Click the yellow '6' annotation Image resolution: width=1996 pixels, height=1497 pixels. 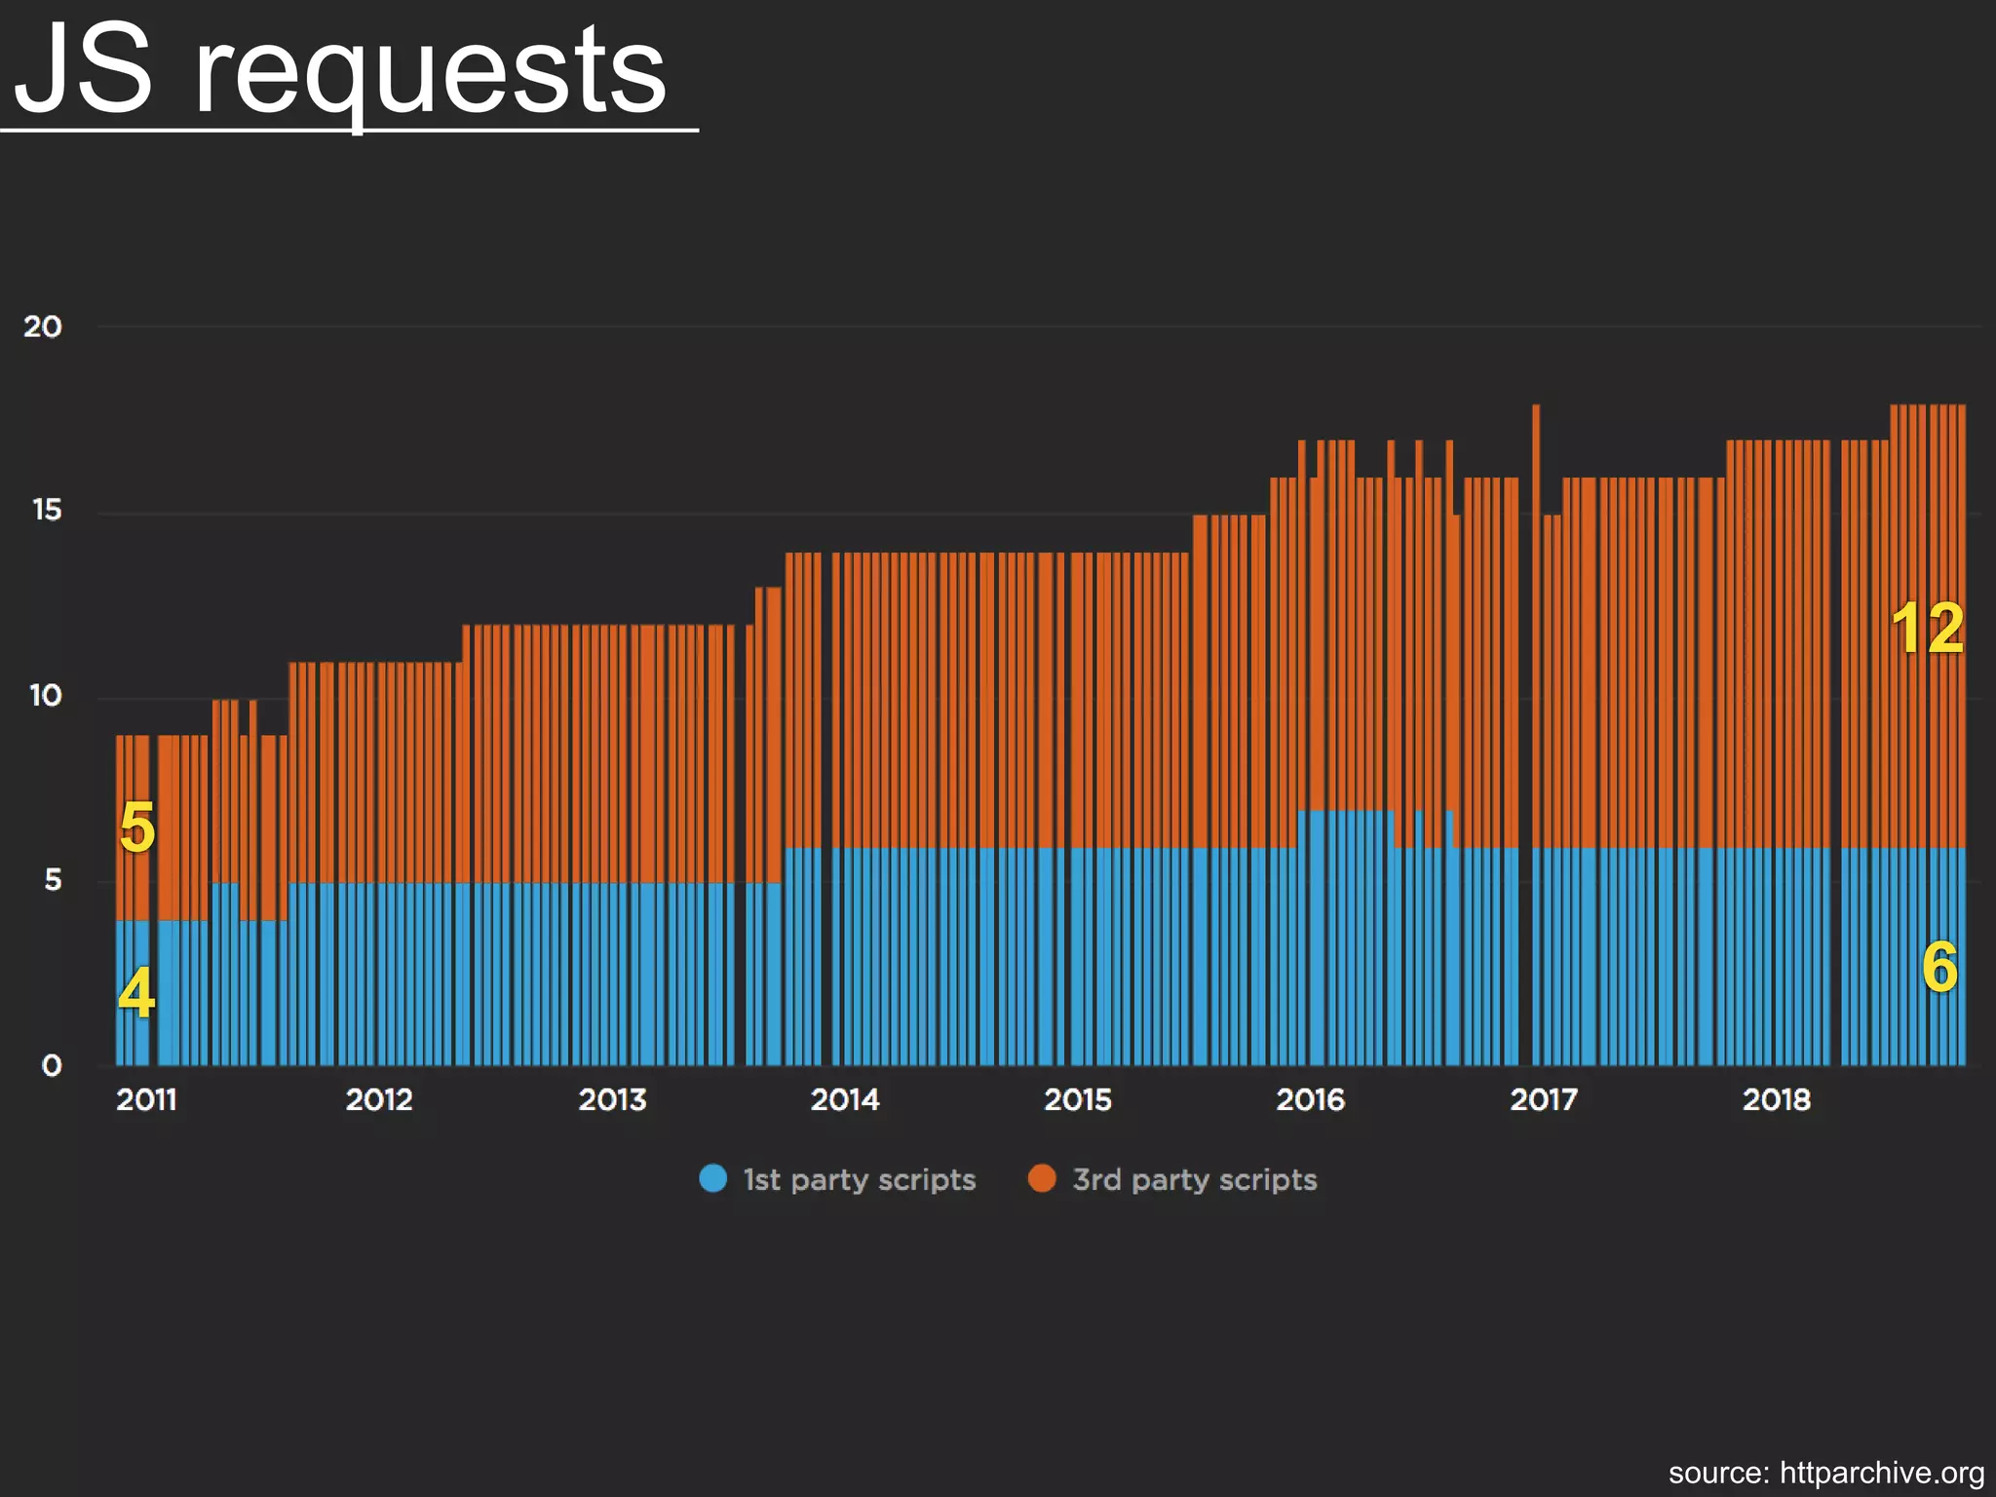[1938, 967]
